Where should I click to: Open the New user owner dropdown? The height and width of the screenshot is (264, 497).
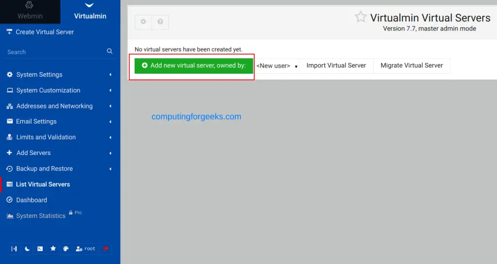(x=277, y=66)
